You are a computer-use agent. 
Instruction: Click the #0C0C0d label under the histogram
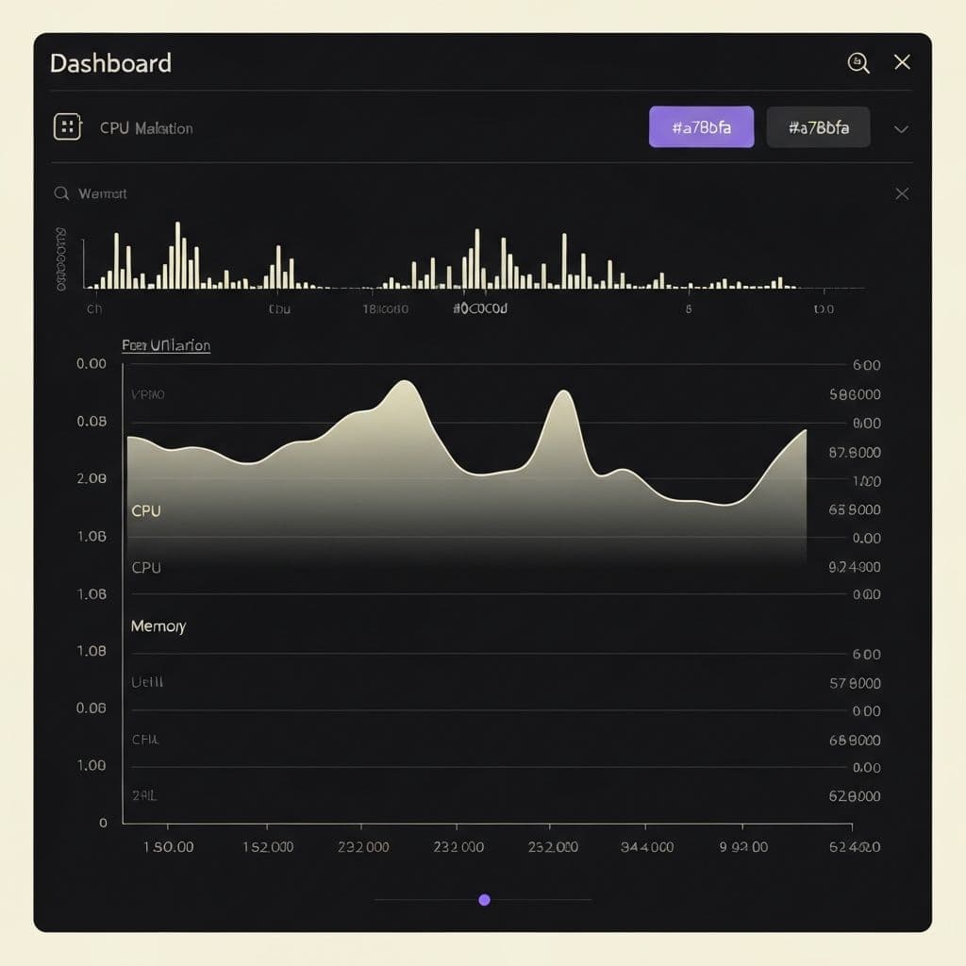(480, 308)
